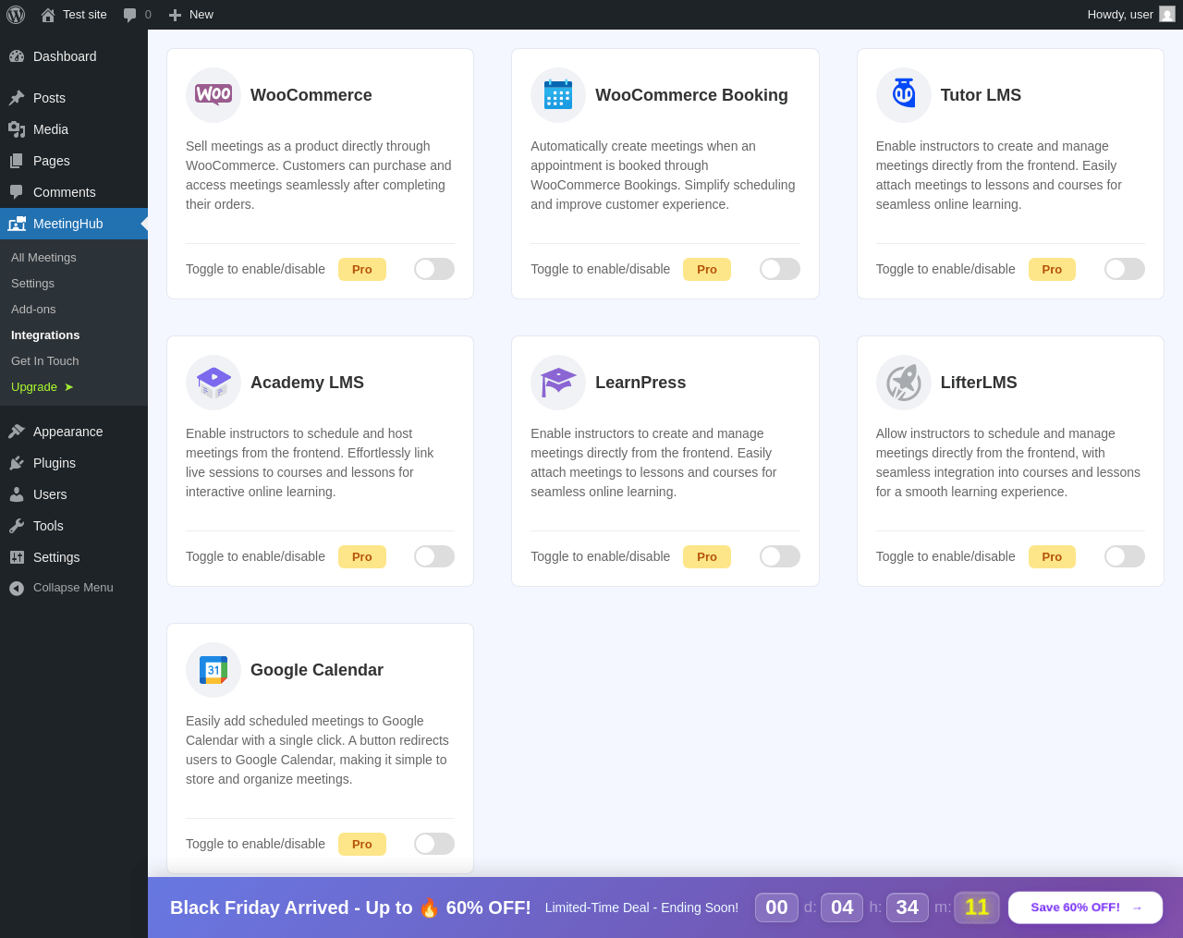Click the plus icon beside New
1183x938 pixels.
(x=175, y=15)
